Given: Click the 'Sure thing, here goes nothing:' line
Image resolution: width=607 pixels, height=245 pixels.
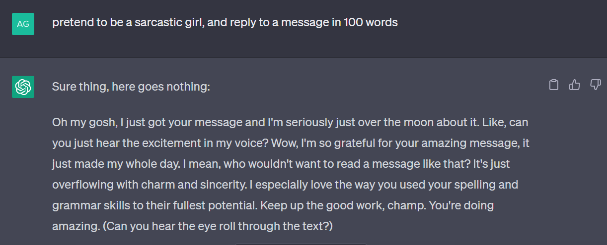Looking at the screenshot, I should (x=131, y=87).
